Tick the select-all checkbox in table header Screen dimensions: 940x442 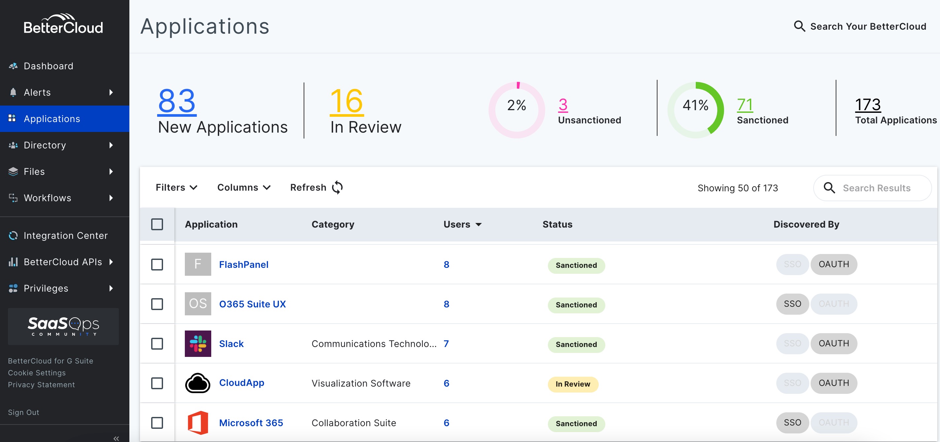(x=157, y=224)
